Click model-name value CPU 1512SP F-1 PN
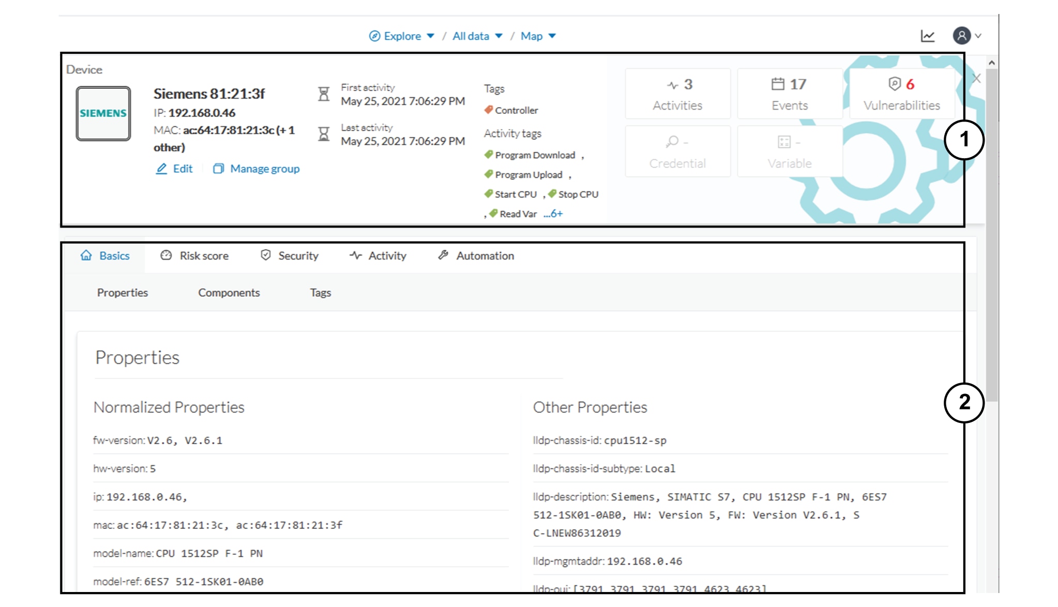This screenshot has width=1058, height=607. [209, 554]
